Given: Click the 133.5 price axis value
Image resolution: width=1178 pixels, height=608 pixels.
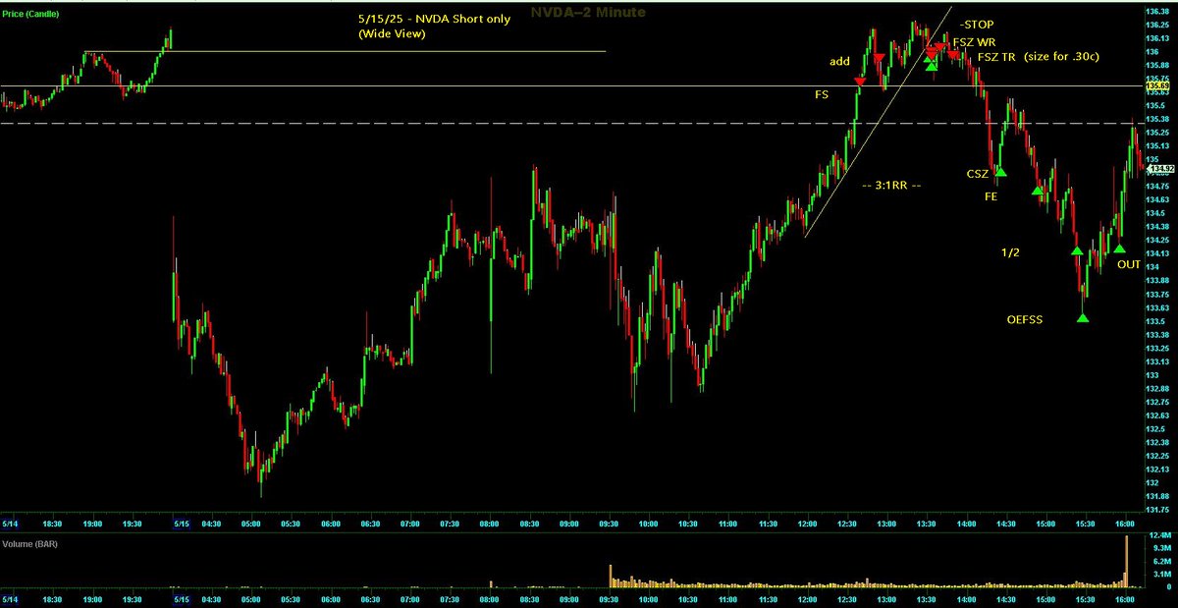Looking at the screenshot, I should pyautogui.click(x=1156, y=321).
